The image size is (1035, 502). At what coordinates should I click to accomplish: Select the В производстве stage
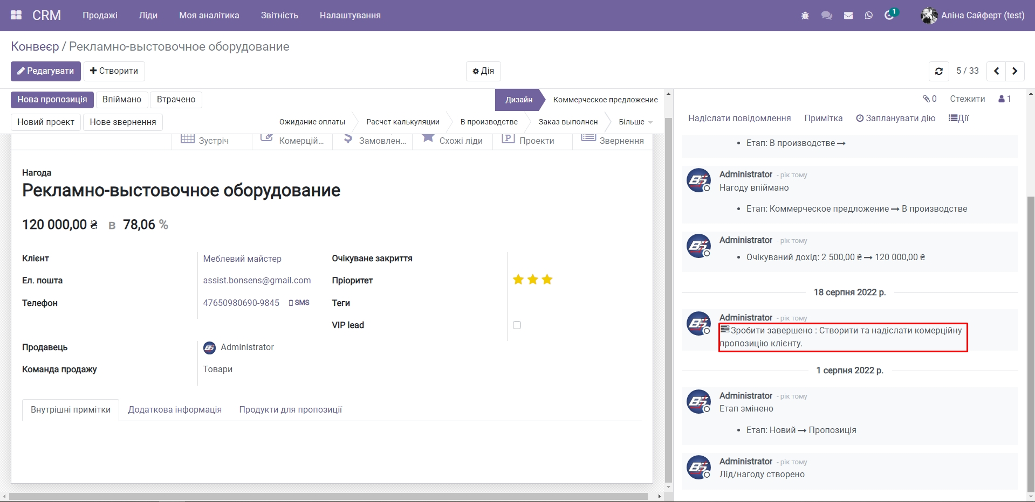[489, 122]
